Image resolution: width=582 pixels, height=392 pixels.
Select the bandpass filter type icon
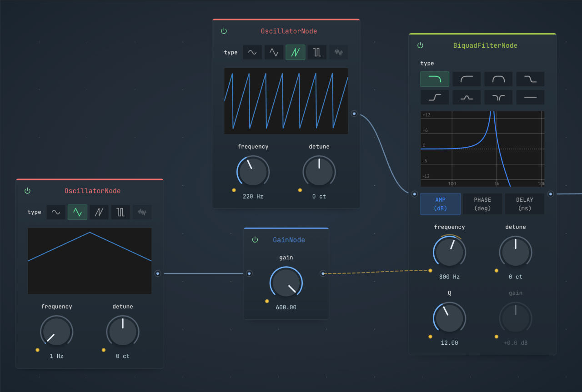pyautogui.click(x=498, y=79)
